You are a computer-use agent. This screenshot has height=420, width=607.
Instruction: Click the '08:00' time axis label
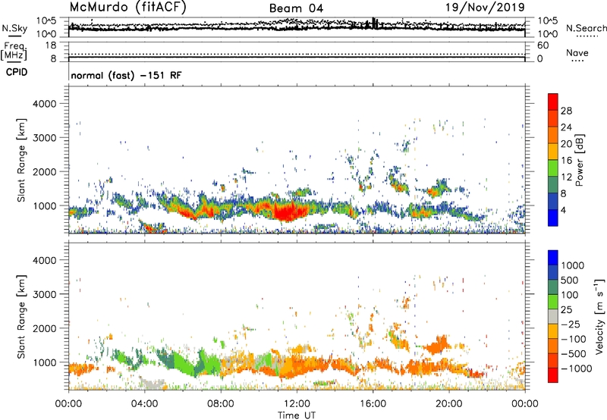221,404
